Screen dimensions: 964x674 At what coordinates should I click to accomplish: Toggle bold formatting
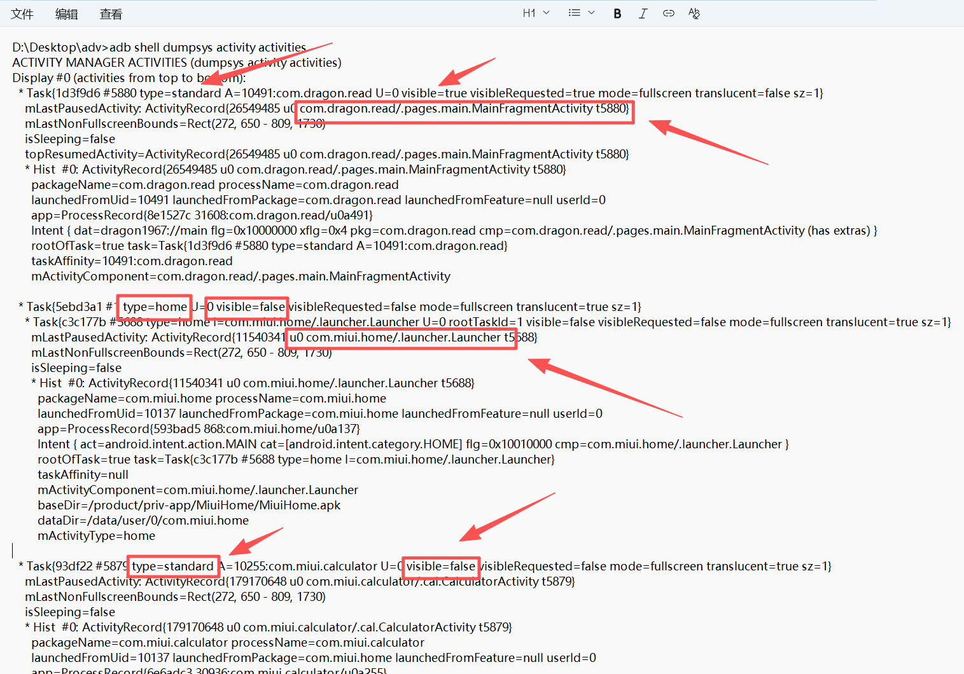[617, 13]
